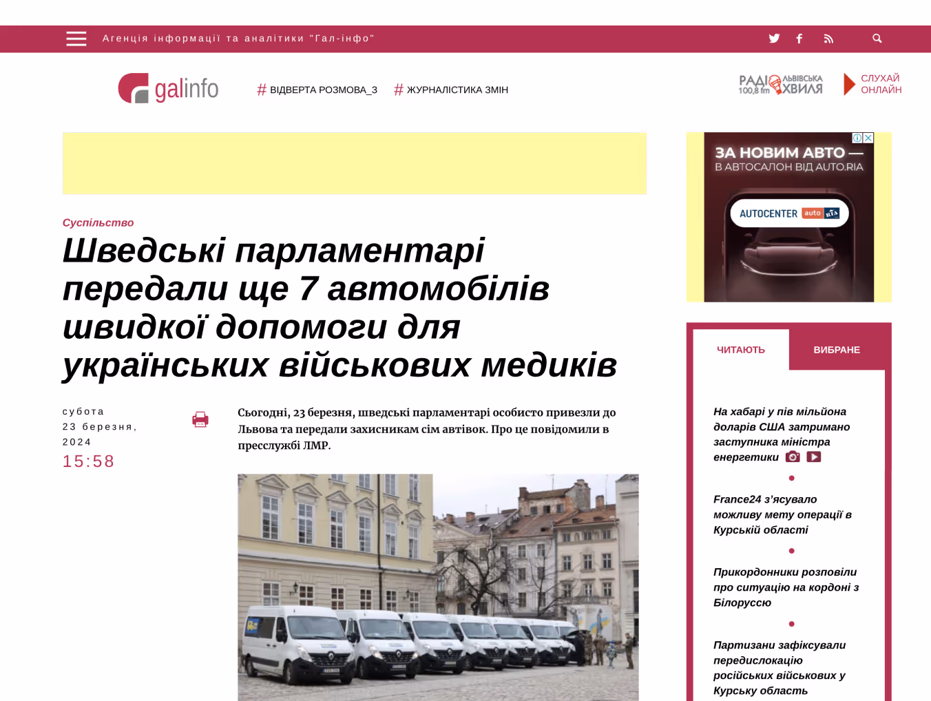Switch to ЧИТАЮТЬ tab
Image resolution: width=931 pixels, height=701 pixels.
pos(741,350)
